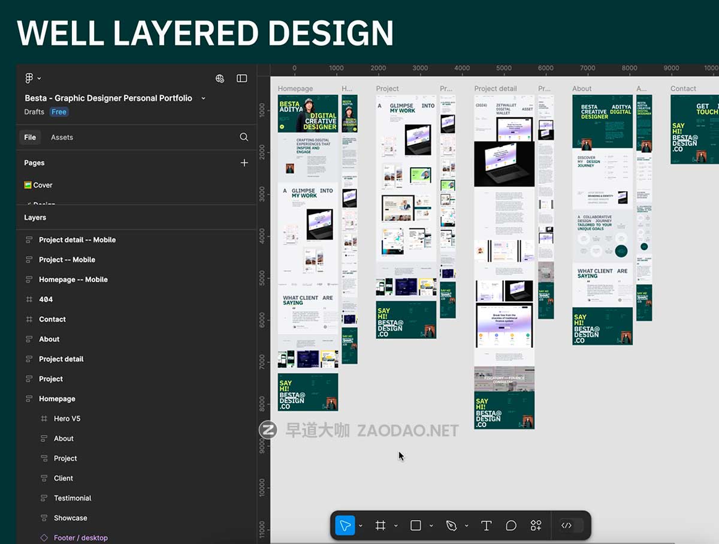Select the Pen tool
This screenshot has width=719, height=544.
pos(452,525)
